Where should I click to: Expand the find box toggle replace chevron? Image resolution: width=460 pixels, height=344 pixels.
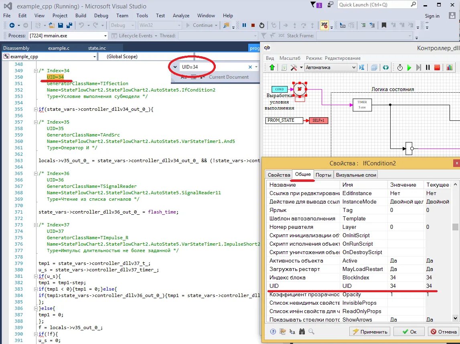(175, 67)
